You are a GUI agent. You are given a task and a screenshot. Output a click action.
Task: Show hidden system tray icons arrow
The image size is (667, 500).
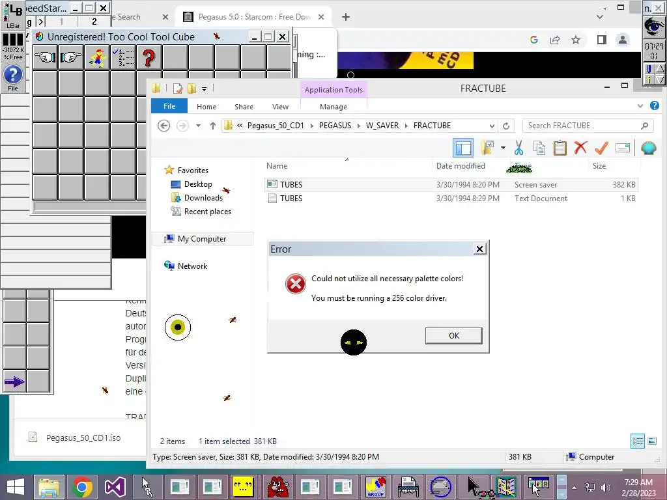point(575,487)
